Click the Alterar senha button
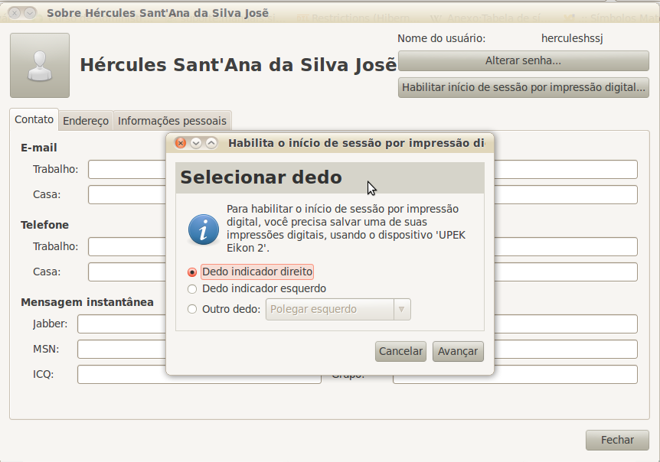The image size is (660, 462). [523, 61]
